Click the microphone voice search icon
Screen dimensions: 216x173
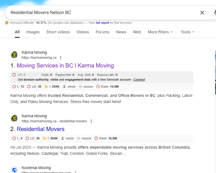tap(215, 13)
